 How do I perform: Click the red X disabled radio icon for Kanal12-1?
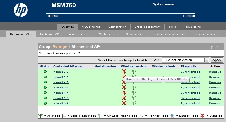pyautogui.click(x=124, y=72)
